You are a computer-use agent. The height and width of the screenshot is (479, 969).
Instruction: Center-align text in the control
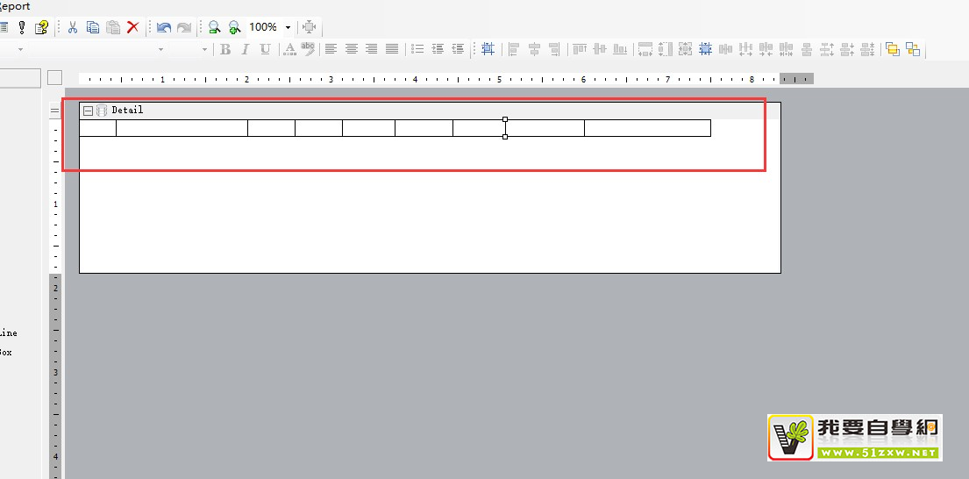pos(352,49)
